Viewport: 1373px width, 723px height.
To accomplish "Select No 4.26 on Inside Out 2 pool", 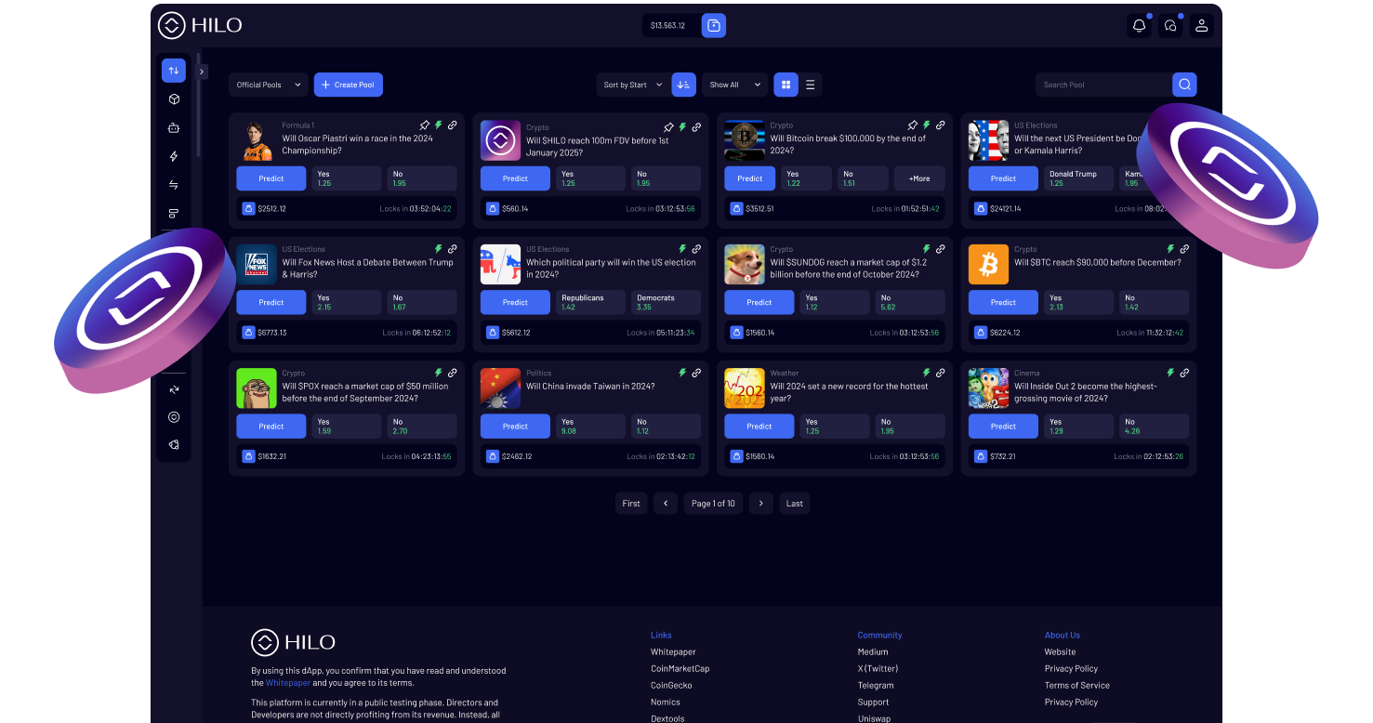I will coord(1154,427).
